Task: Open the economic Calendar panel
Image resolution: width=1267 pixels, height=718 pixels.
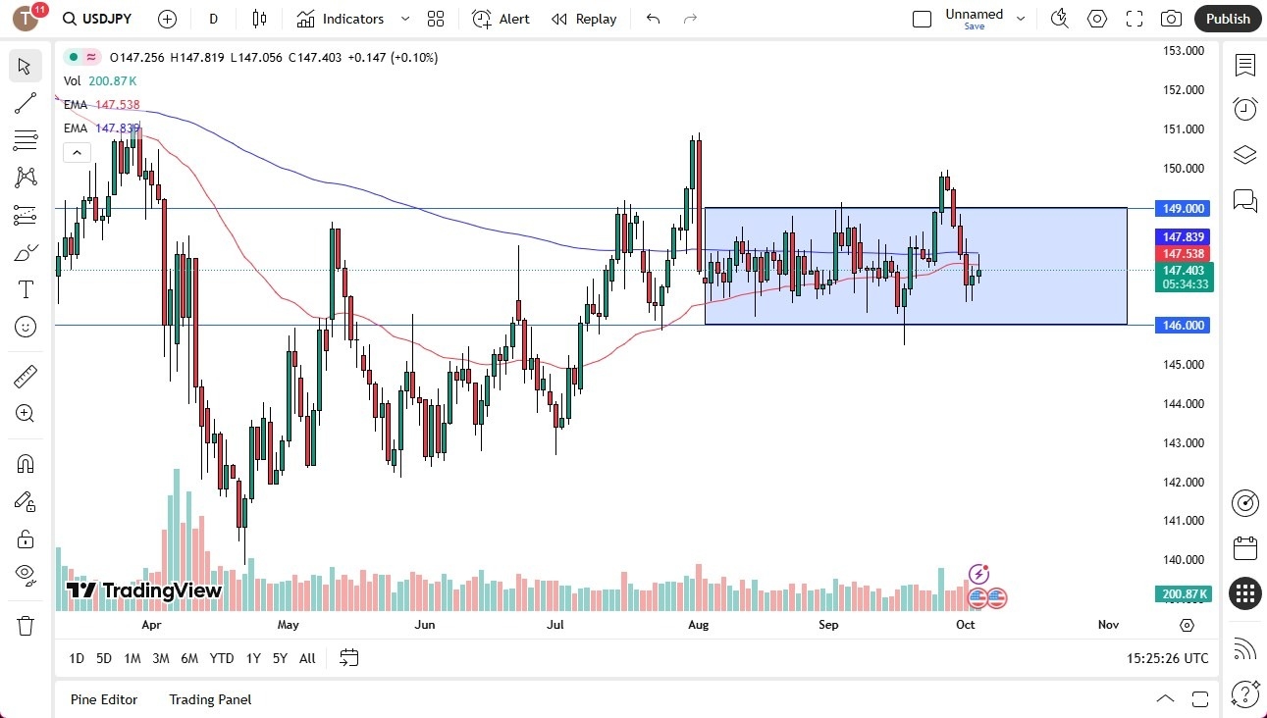Action: point(1244,548)
